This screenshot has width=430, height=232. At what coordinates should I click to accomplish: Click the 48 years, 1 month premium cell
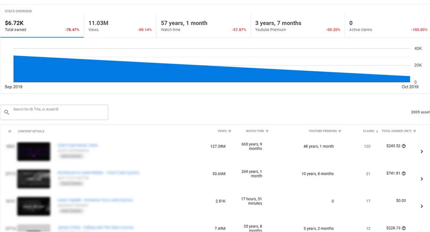pyautogui.click(x=318, y=146)
